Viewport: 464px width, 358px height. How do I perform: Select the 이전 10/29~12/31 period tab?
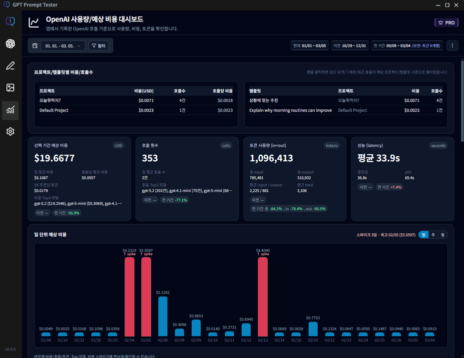[350, 45]
